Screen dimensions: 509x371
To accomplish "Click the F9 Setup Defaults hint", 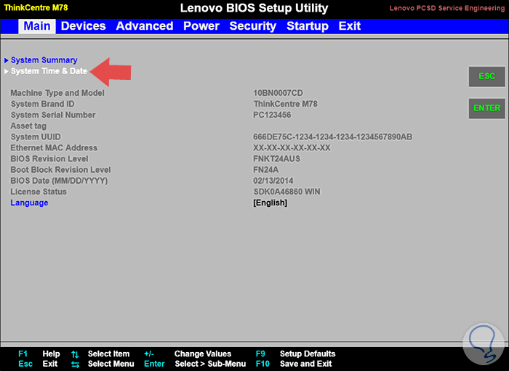I will point(295,354).
